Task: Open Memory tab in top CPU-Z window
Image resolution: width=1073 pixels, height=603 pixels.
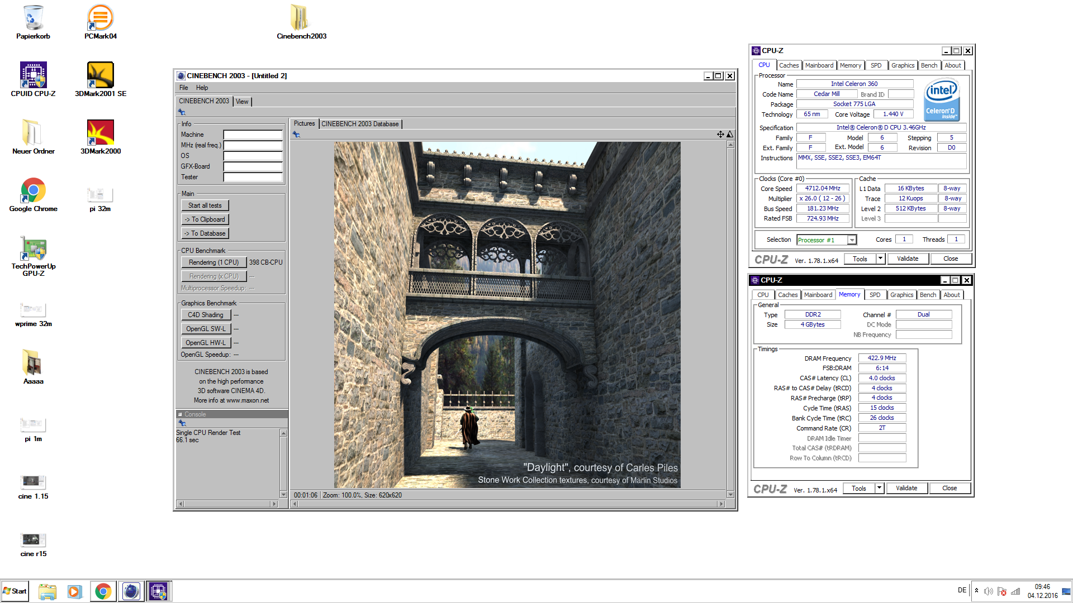Action: (x=850, y=65)
